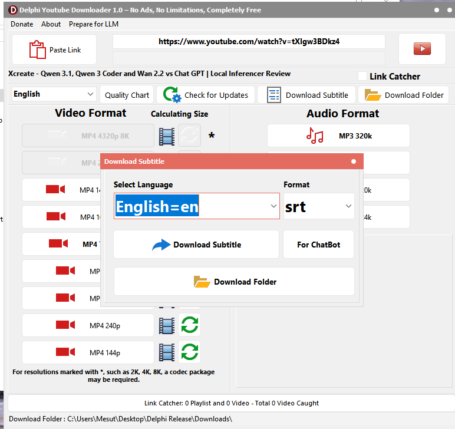Screen dimensions: 455x429
Task: Choose the MP4 144p video format
Action: (x=88, y=352)
